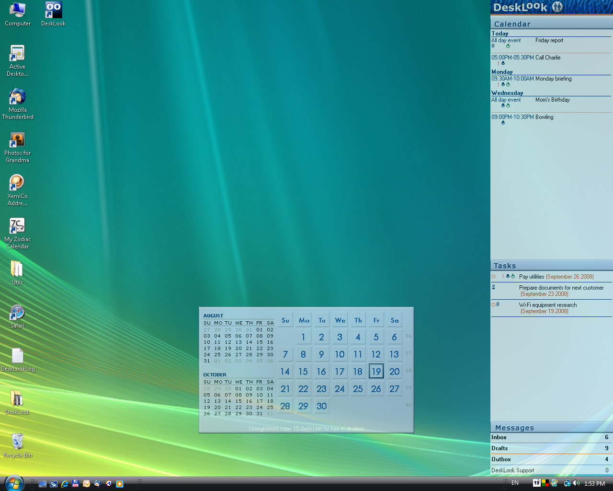Open the Recycle Bin
The height and width of the screenshot is (491, 613).
coord(18,445)
